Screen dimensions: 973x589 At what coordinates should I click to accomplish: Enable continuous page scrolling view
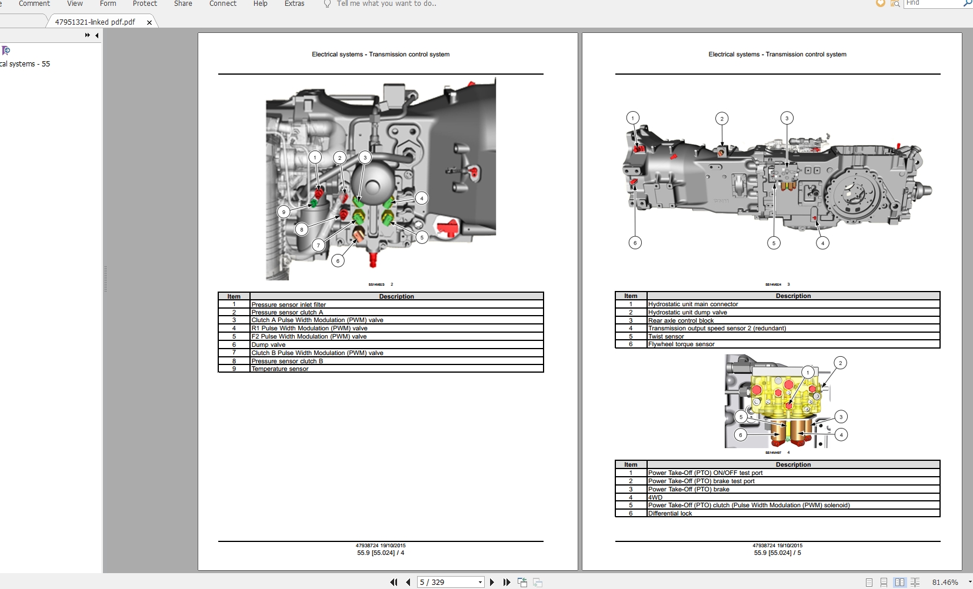tap(884, 582)
